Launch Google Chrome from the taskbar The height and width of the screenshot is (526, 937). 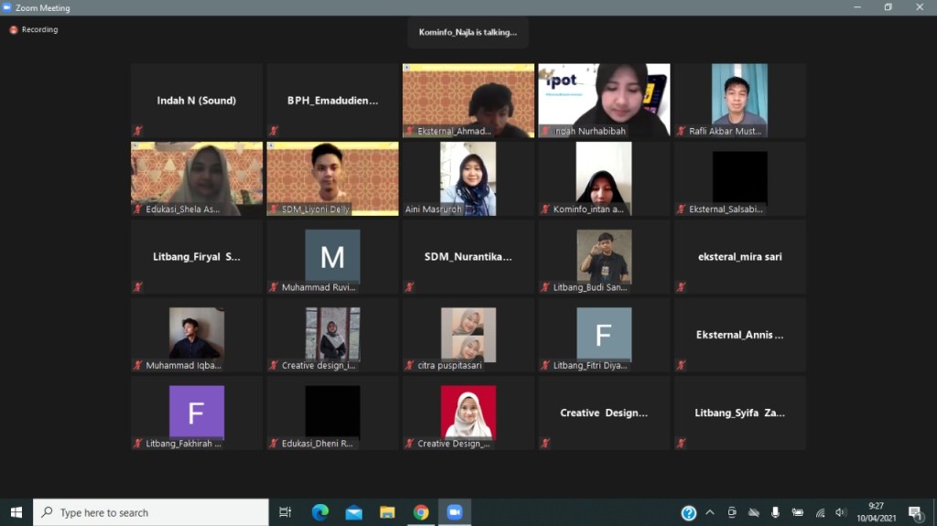tap(421, 512)
